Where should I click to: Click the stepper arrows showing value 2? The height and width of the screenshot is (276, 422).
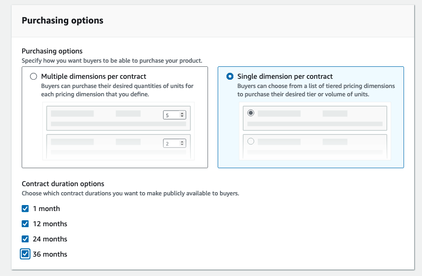(182, 144)
